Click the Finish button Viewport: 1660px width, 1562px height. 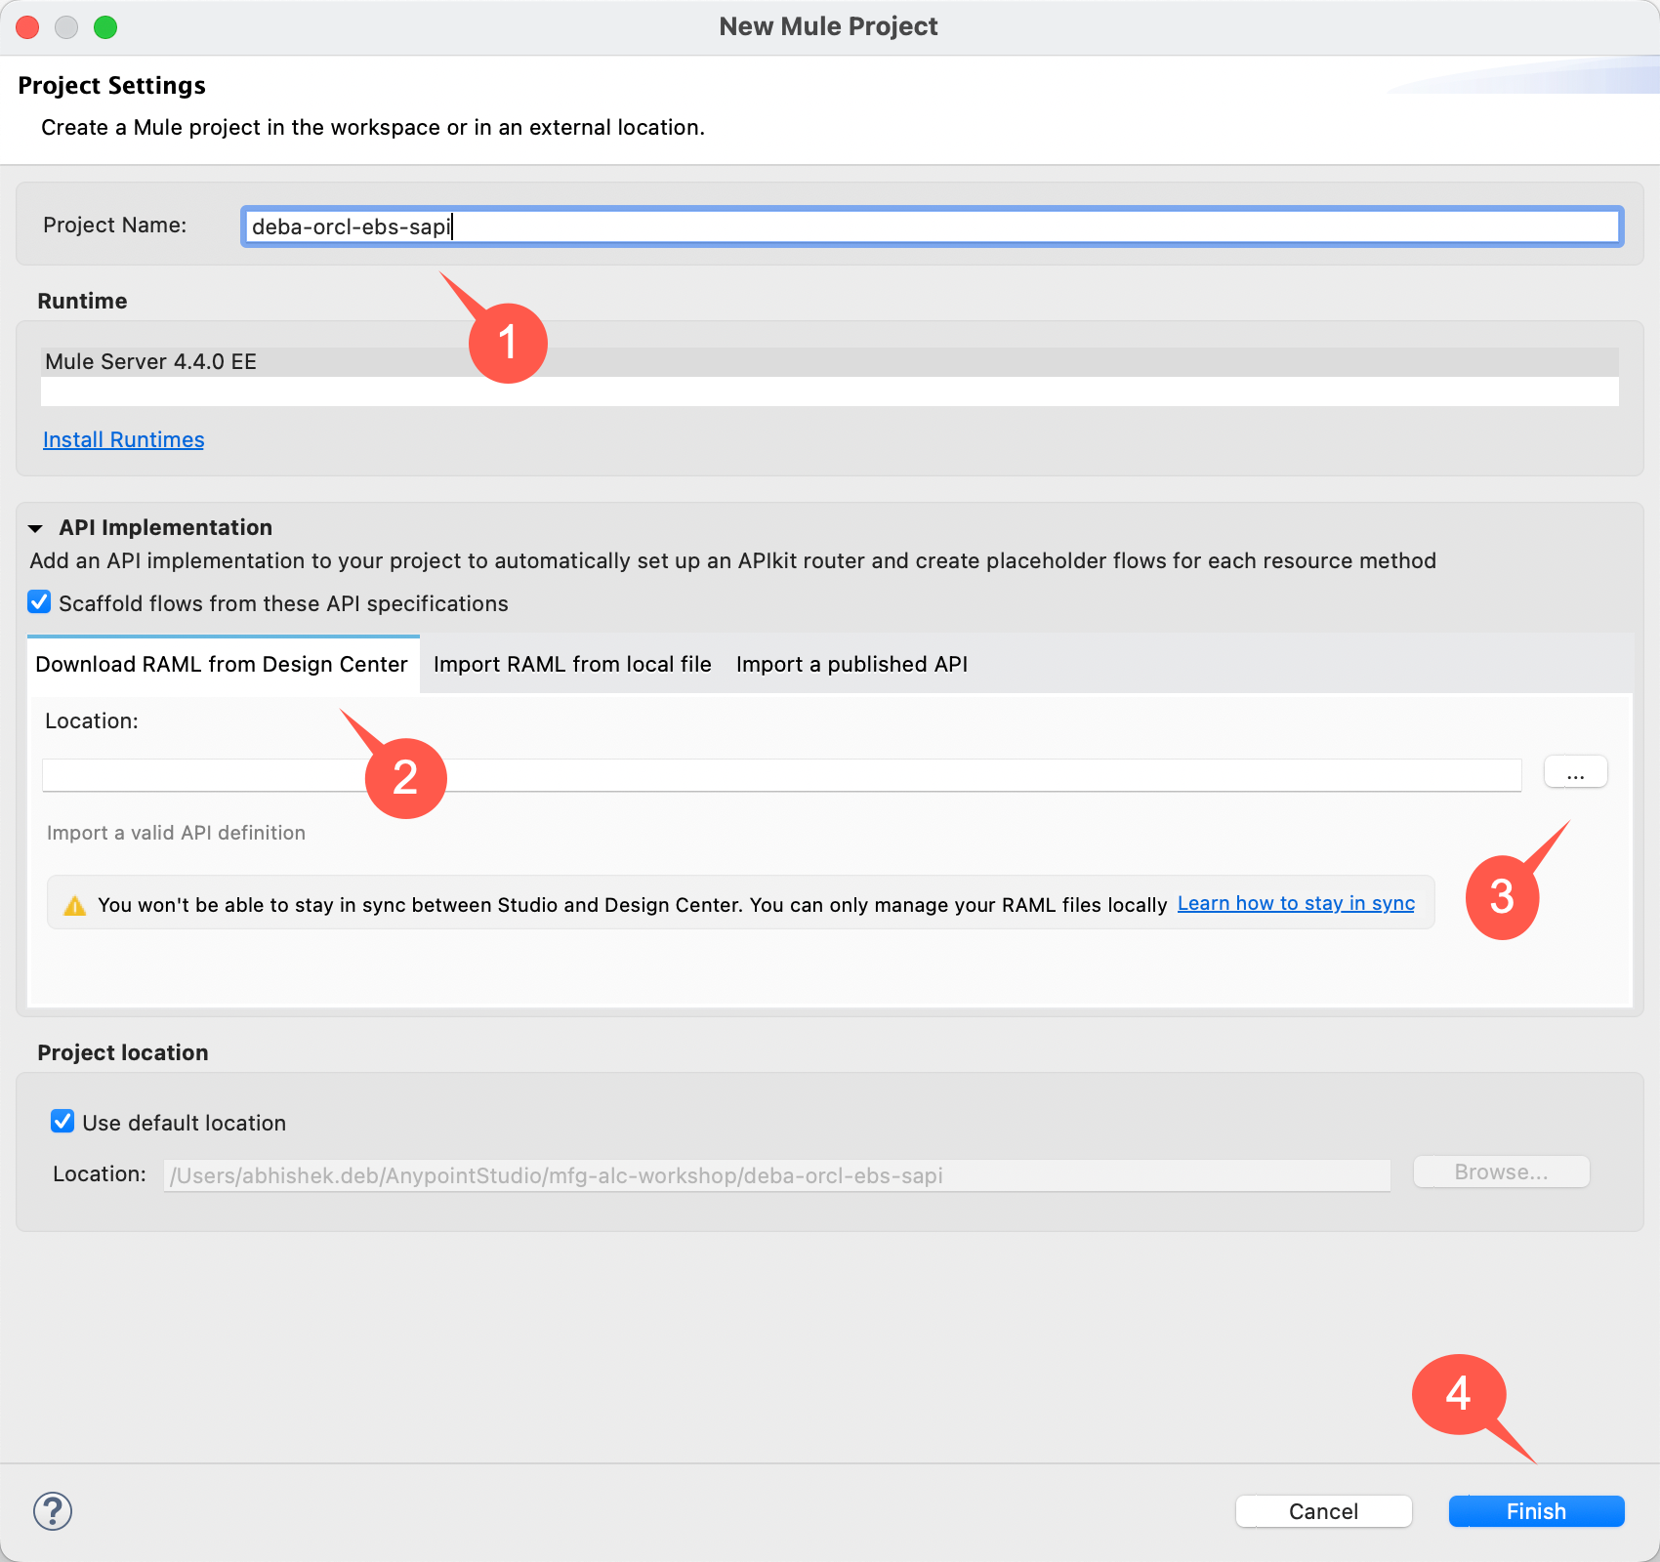point(1536,1511)
